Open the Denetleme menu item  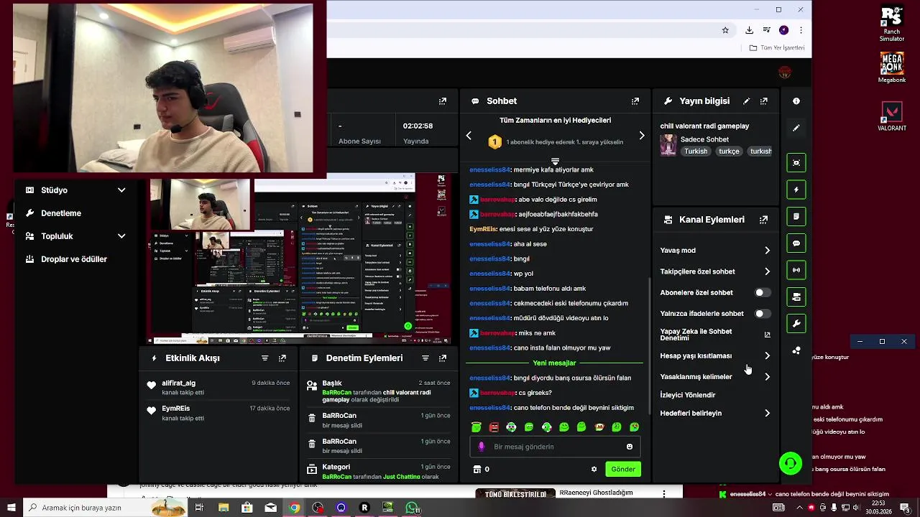pyautogui.click(x=61, y=213)
